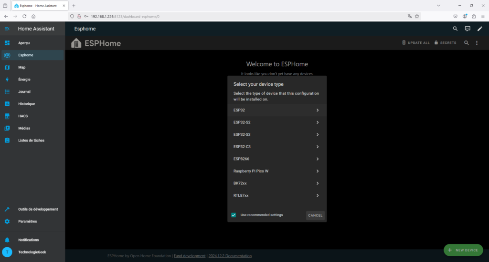Select the RTL87xx device type label
Viewport: 489px width, 262px height.
pos(241,195)
